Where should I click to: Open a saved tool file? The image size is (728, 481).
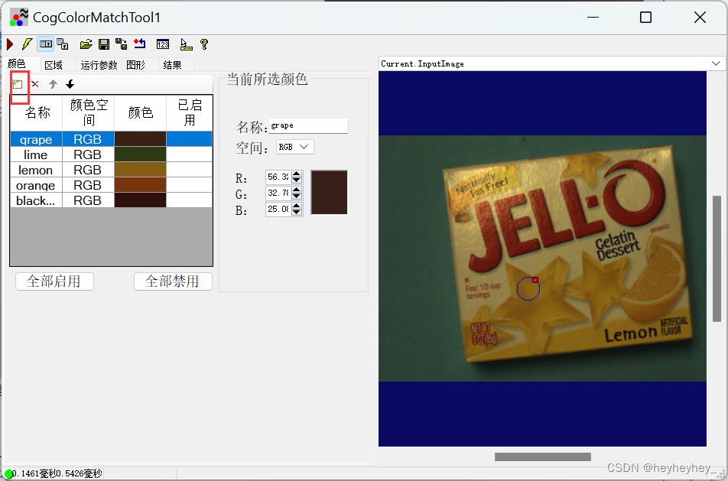[x=86, y=44]
